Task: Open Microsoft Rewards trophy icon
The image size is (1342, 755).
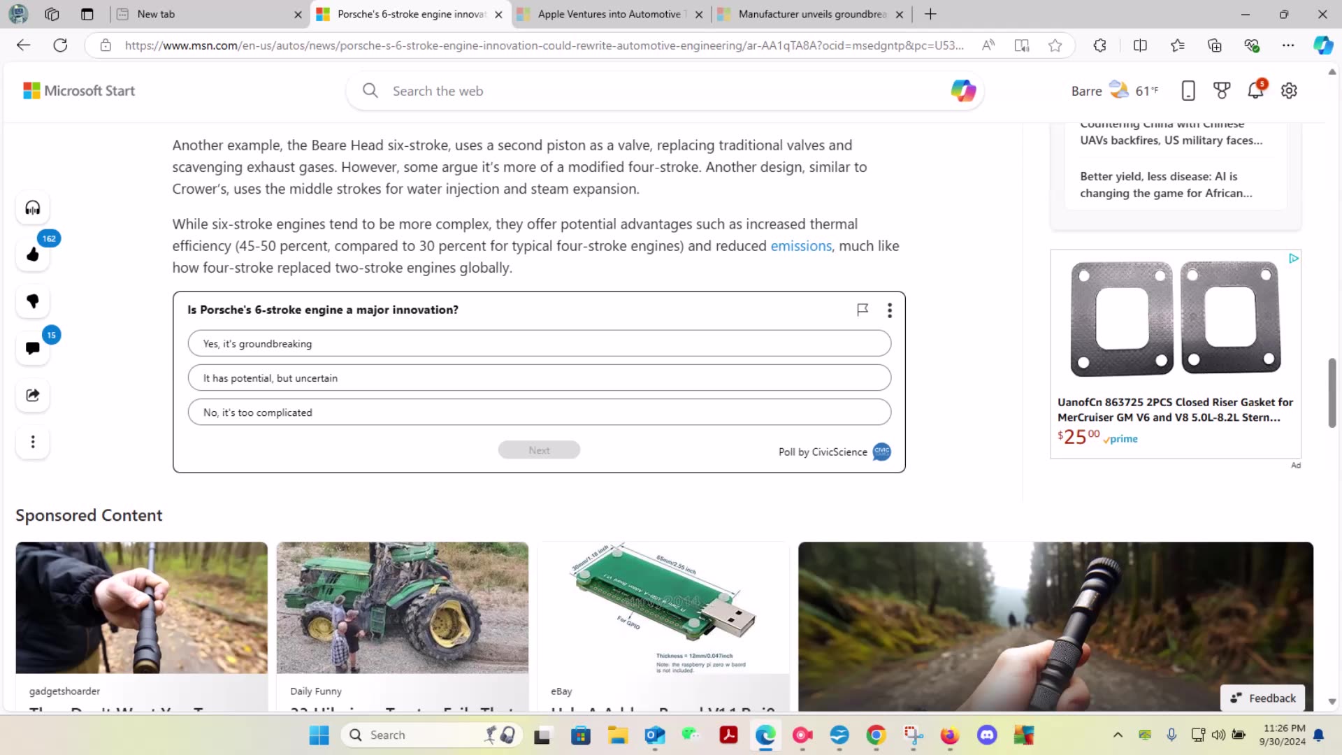Action: 1221,91
